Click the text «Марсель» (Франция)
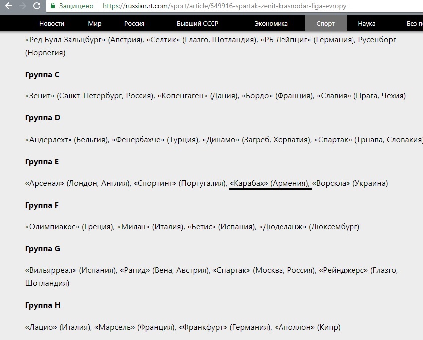423x340 pixels. coord(135,327)
